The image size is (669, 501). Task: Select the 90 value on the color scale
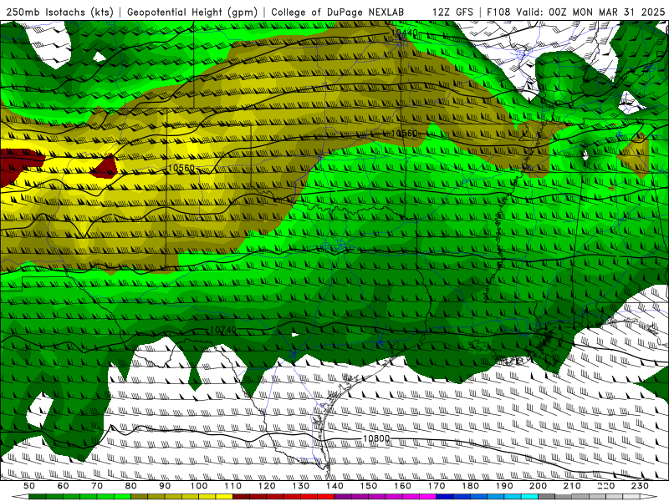[165, 486]
